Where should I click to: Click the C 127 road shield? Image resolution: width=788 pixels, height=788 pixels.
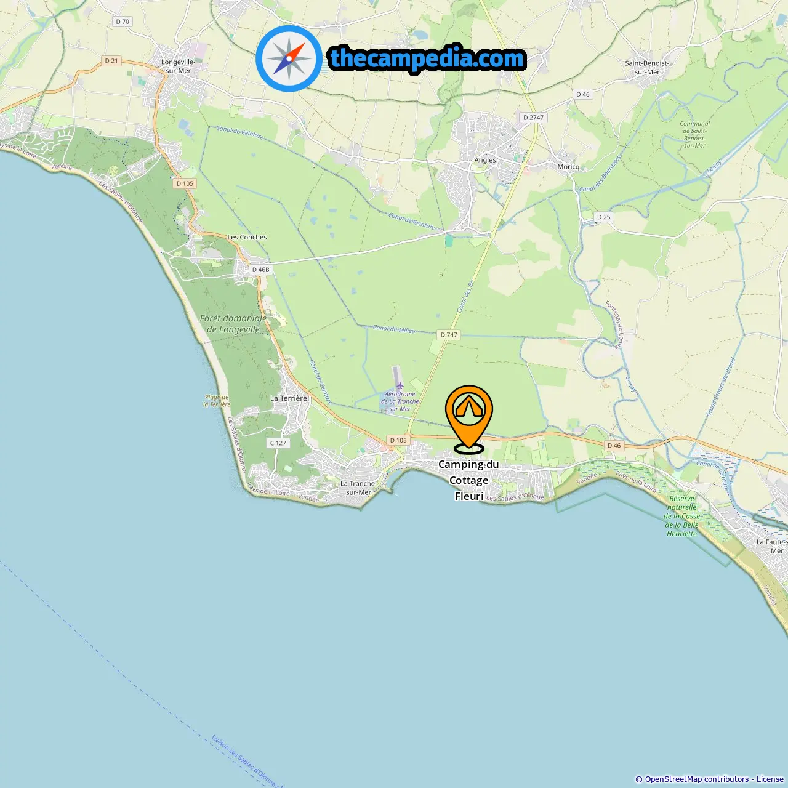[x=278, y=443]
